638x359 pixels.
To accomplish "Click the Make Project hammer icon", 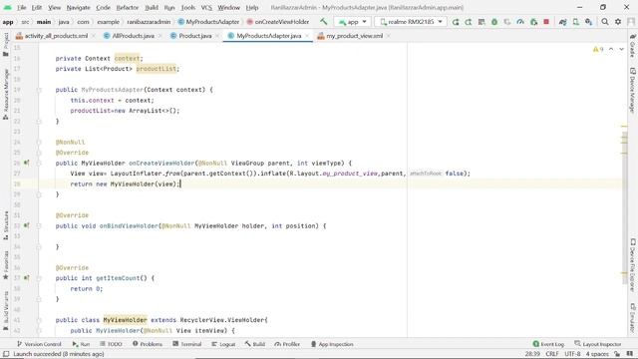I will pos(323,22).
